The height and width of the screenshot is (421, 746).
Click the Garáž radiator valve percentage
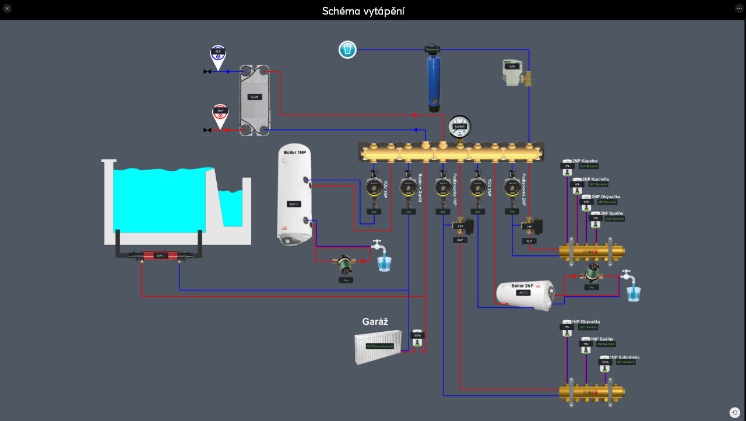point(417,335)
